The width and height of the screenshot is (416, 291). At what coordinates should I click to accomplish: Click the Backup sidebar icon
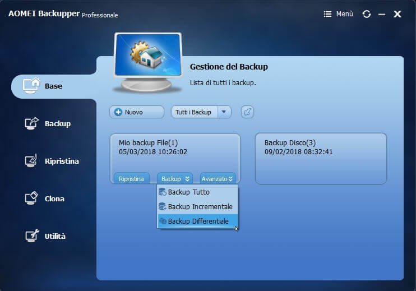(x=31, y=123)
